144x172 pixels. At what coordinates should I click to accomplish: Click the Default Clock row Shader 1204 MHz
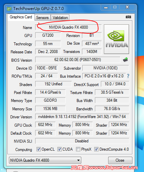(119, 133)
